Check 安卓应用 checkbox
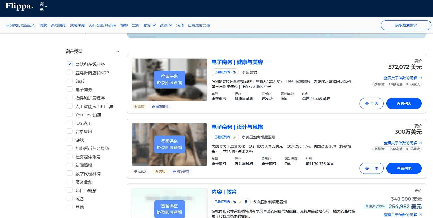Screen dimensions: 433x218 coord(70,131)
